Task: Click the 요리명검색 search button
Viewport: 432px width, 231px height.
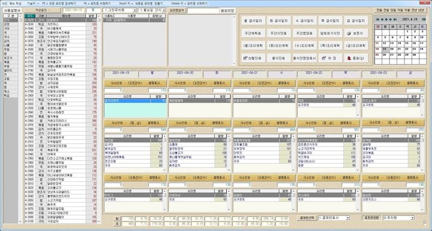Action: click(177, 10)
